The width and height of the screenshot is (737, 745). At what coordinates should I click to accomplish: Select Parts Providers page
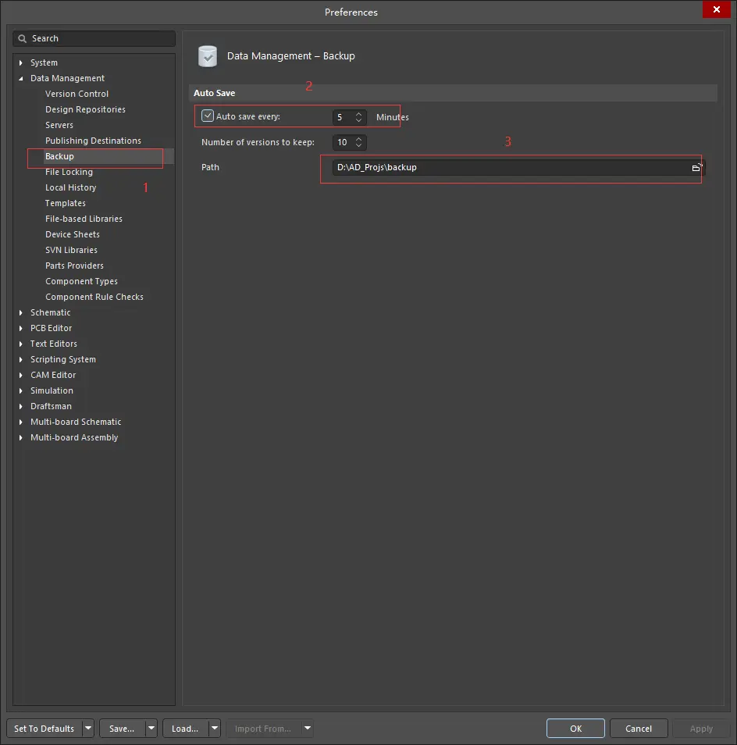coord(74,266)
